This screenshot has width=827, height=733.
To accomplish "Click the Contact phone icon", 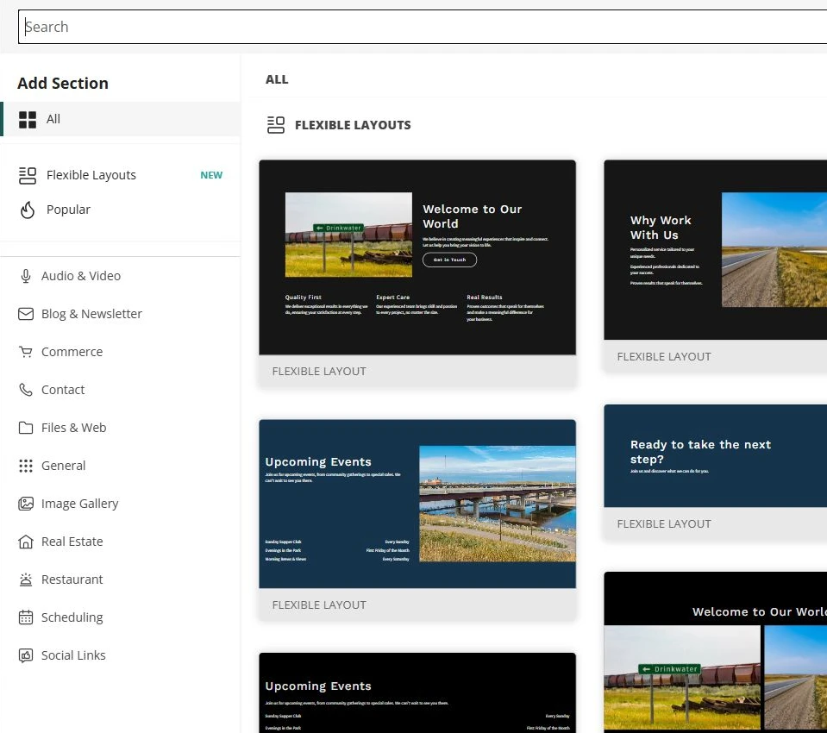I will click(26, 390).
